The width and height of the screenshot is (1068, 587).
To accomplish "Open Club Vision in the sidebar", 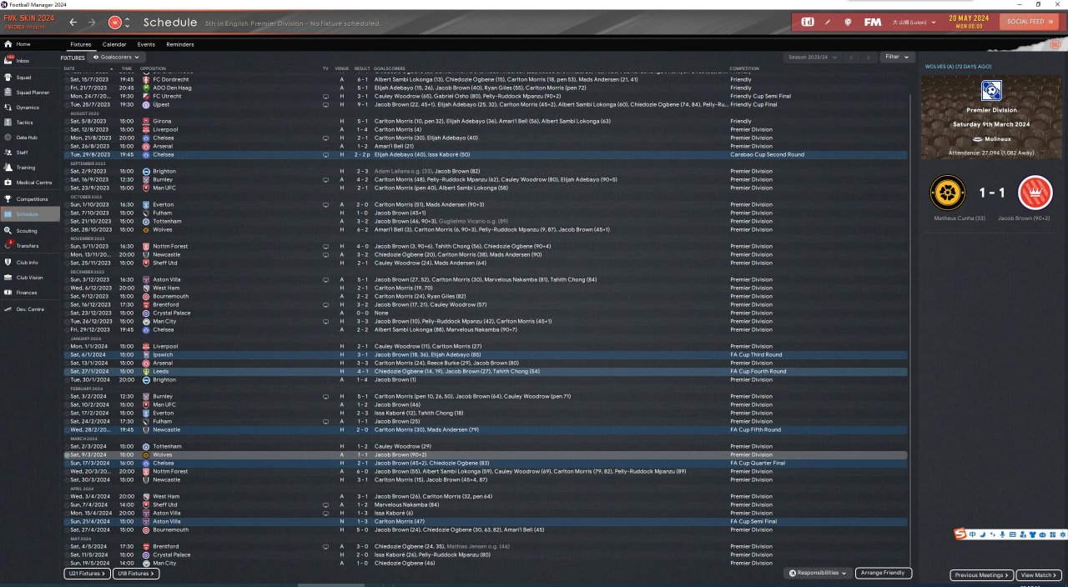I will click(x=30, y=278).
